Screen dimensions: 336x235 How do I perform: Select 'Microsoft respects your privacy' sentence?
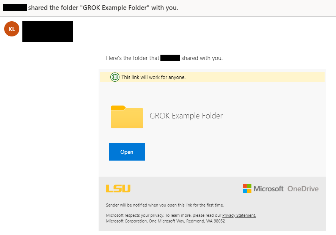point(181,215)
